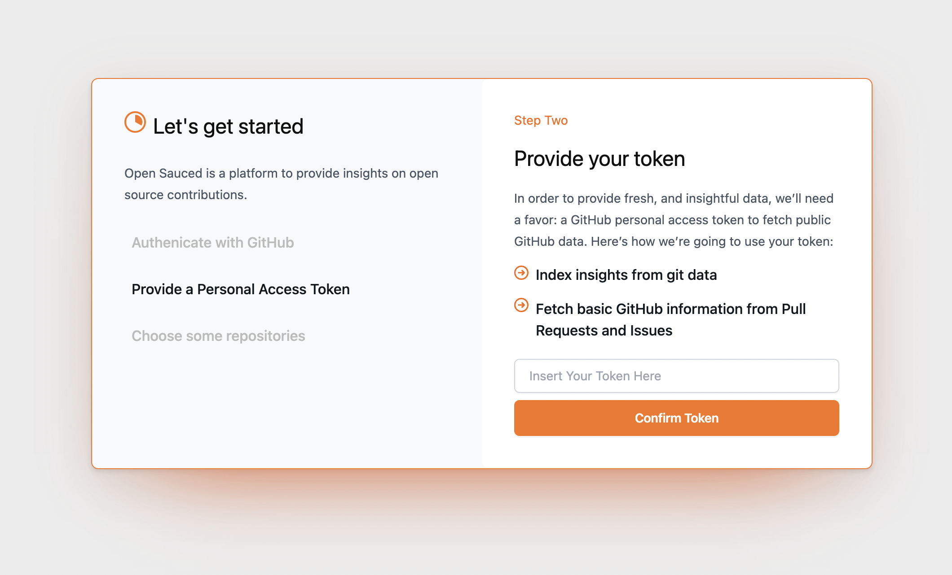
Task: Open the Provide a Personal Access Token step
Action: coord(241,289)
